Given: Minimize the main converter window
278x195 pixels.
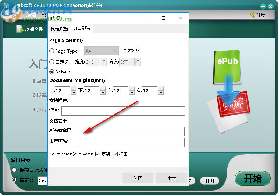Looking at the screenshot, I should (x=263, y=7).
